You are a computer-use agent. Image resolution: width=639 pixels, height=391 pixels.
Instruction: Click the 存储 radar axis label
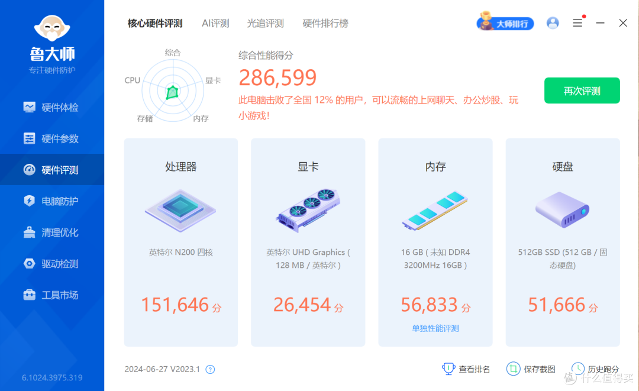pyautogui.click(x=145, y=118)
